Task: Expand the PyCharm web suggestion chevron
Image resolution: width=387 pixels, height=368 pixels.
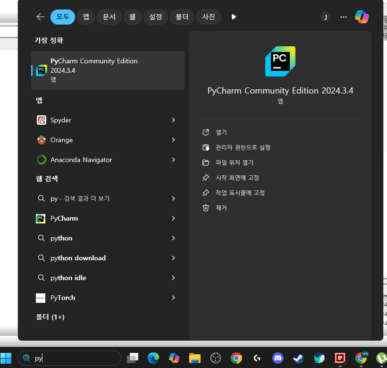Action: pyautogui.click(x=174, y=218)
